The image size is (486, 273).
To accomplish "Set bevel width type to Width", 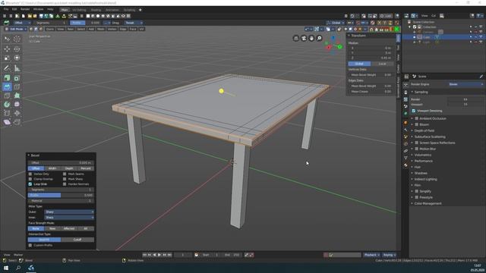I will pos(52,168).
